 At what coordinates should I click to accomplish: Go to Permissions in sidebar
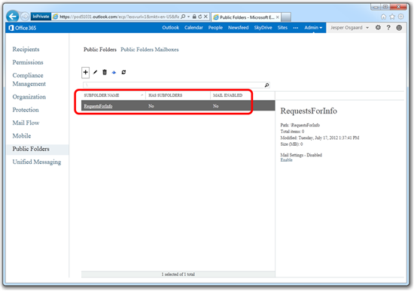[x=28, y=62]
